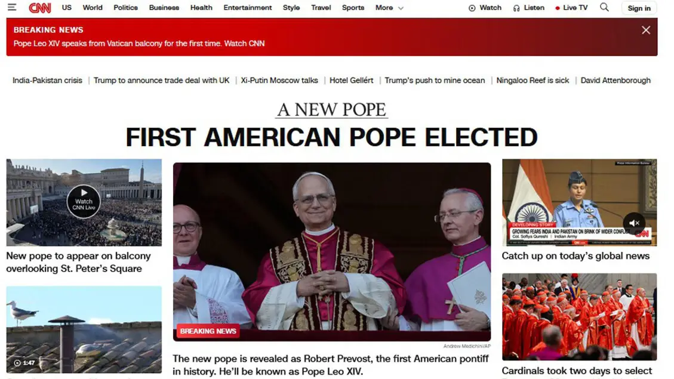
Task: Click the CNN logo
Action: 39,8
